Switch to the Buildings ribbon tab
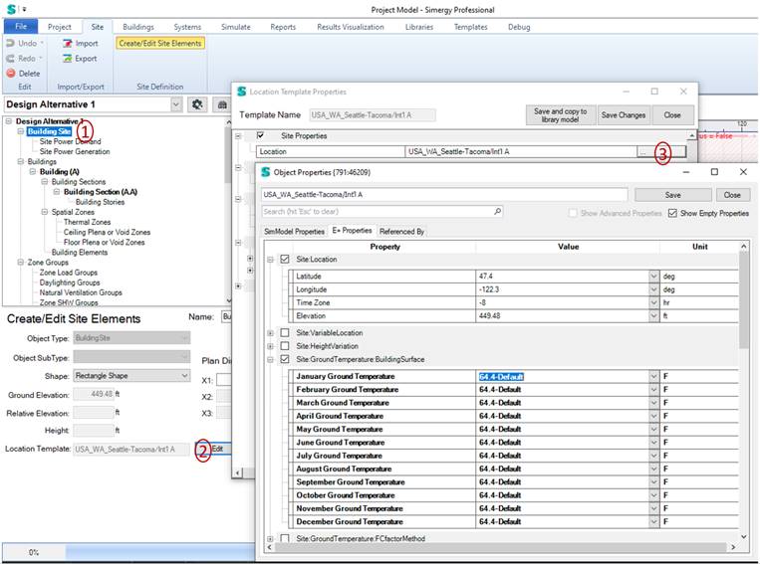This screenshot has width=760, height=564. [x=138, y=27]
